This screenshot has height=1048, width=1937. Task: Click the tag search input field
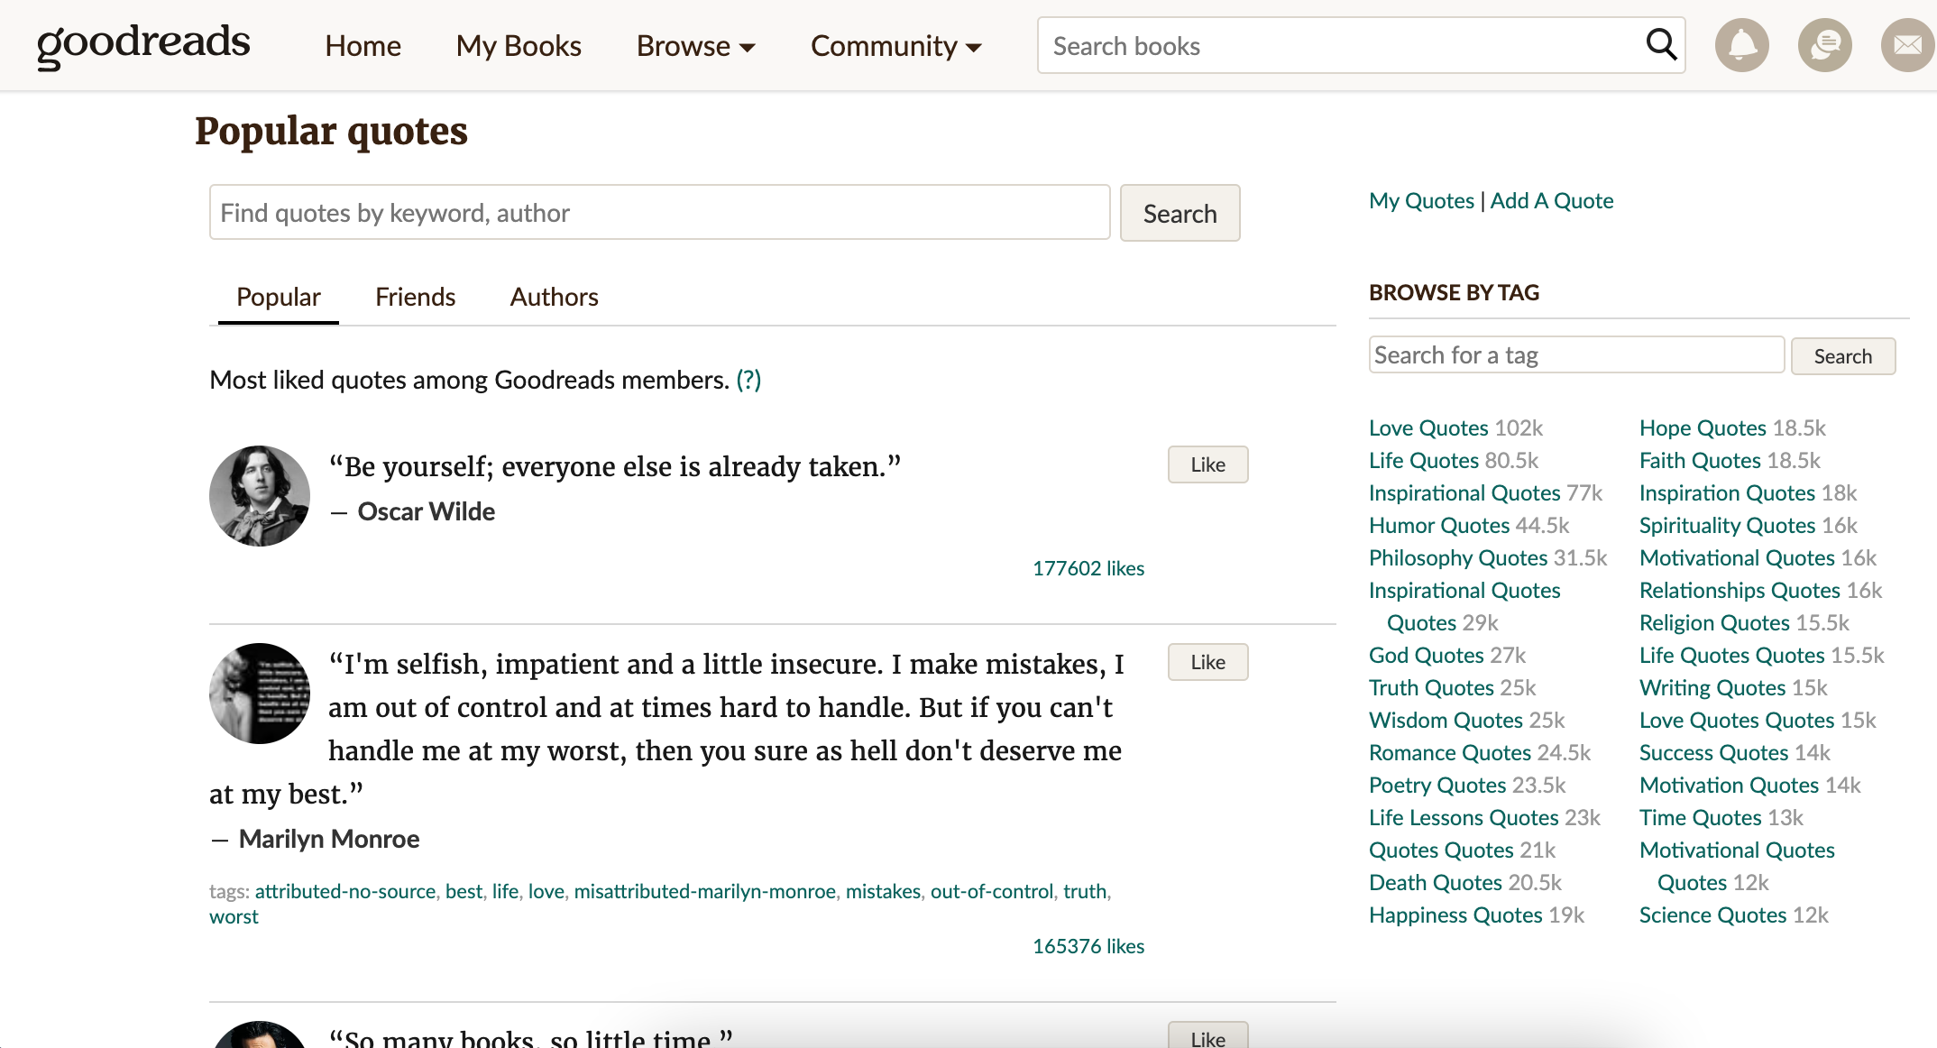tap(1575, 354)
